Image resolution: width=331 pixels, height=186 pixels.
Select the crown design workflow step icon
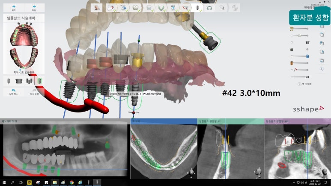click(136, 8)
